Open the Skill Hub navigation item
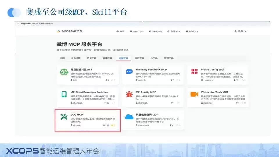The image size is (279, 157). 155,31
